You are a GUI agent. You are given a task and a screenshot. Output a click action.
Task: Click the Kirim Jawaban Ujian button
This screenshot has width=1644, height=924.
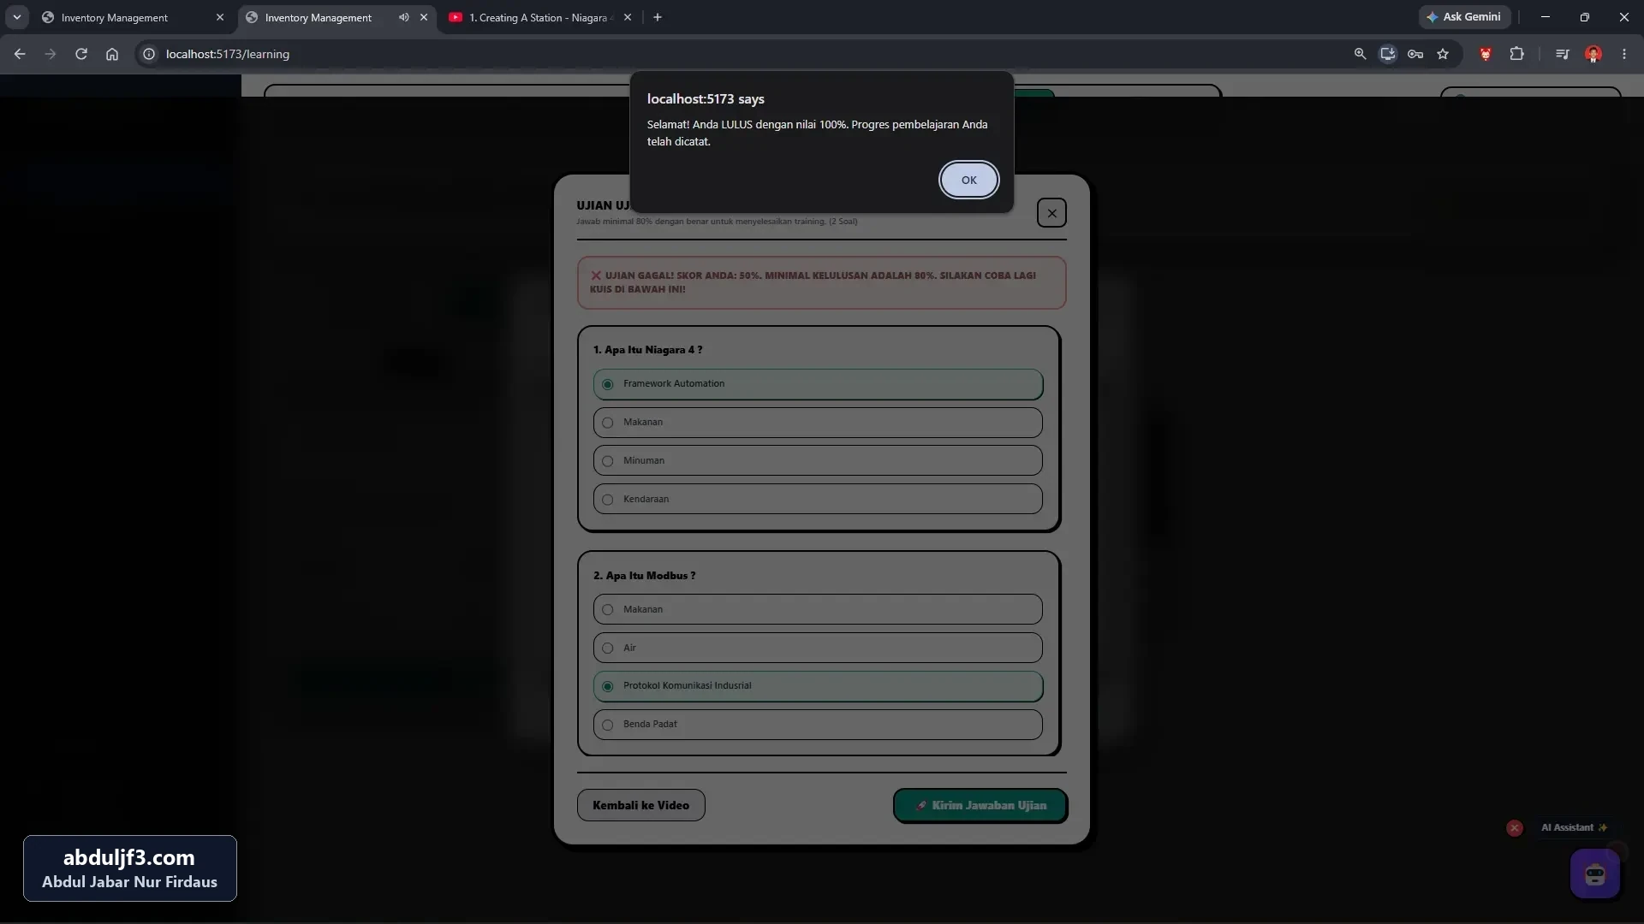980,805
